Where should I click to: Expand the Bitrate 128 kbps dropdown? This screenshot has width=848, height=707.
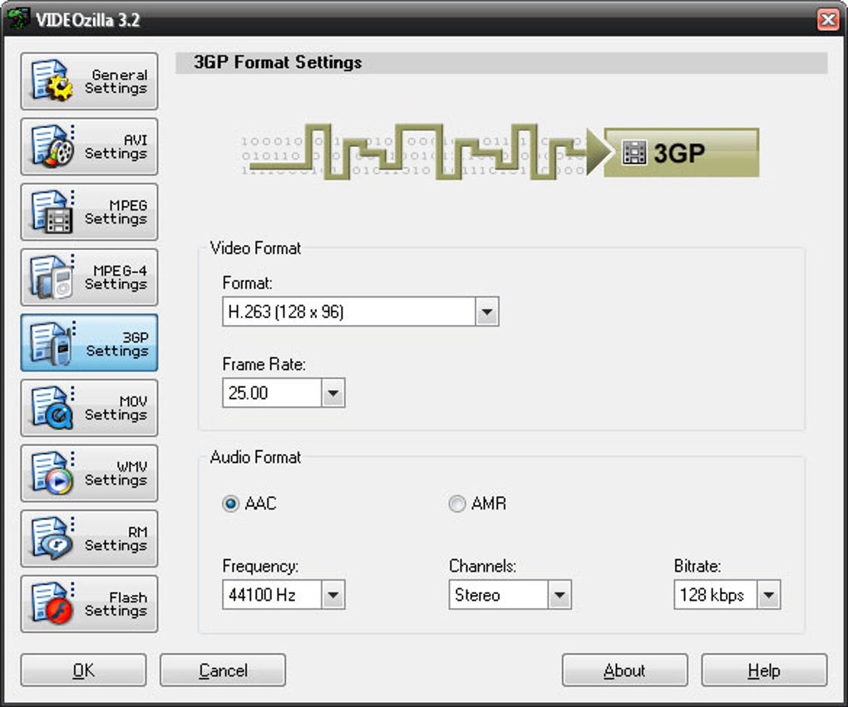(769, 595)
